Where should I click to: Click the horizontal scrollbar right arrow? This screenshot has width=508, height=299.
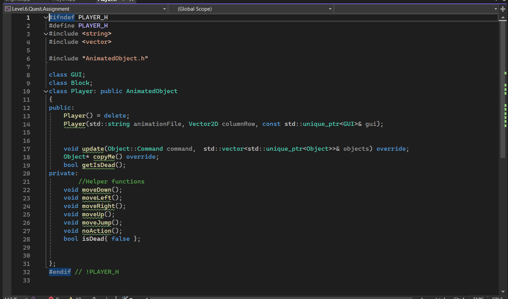tap(422, 298)
